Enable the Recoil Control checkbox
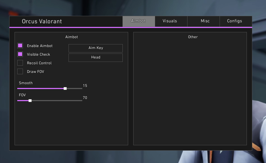266x163 pixels. click(x=20, y=63)
